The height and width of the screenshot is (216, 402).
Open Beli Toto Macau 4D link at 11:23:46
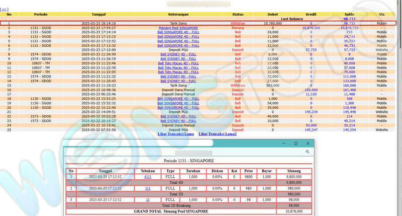(178, 63)
